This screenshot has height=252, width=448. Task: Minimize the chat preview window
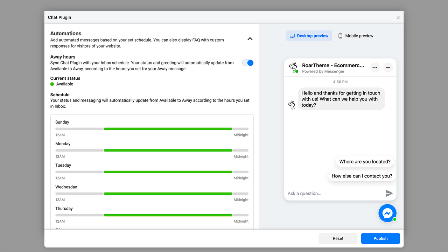pyautogui.click(x=388, y=67)
